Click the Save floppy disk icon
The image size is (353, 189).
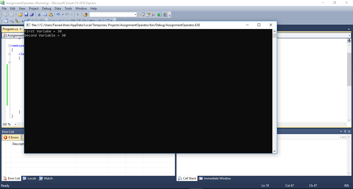pyautogui.click(x=26, y=14)
